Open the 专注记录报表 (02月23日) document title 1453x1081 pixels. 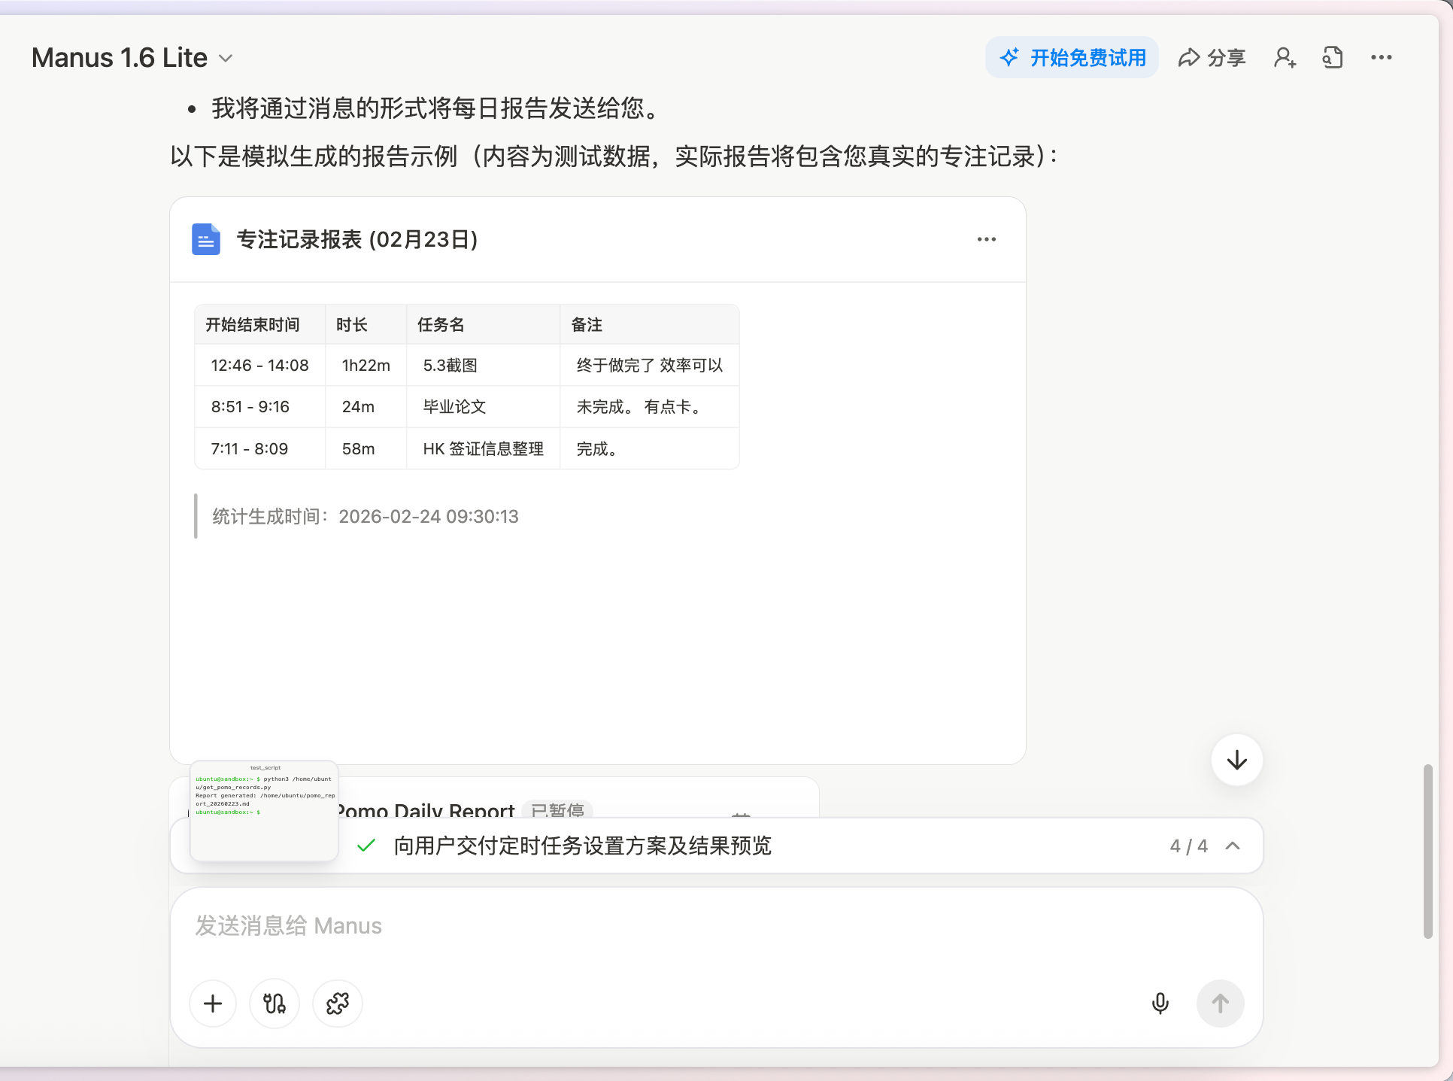point(357,239)
